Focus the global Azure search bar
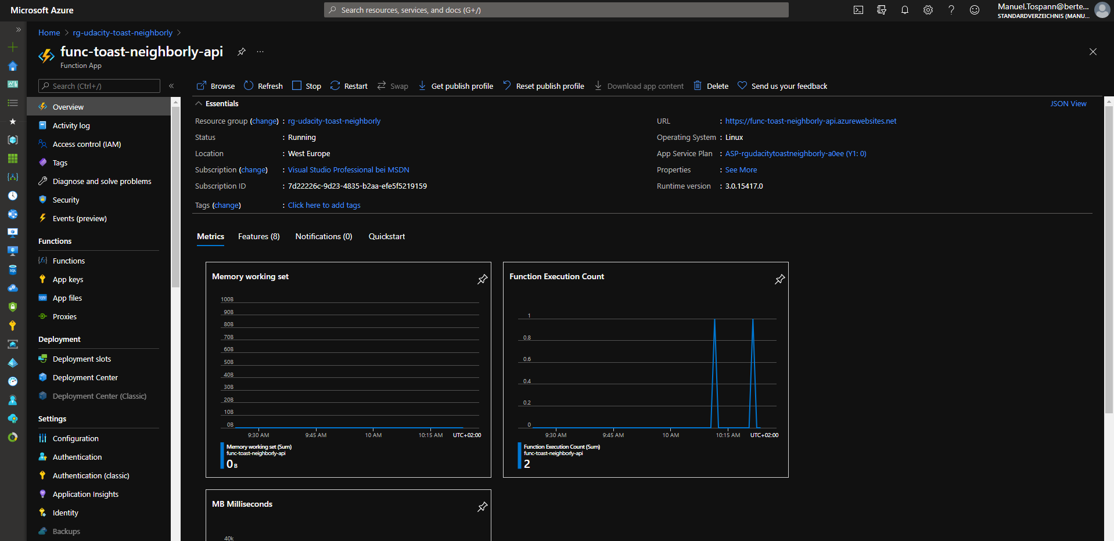Screen dimensions: 1114x541 click(x=556, y=10)
